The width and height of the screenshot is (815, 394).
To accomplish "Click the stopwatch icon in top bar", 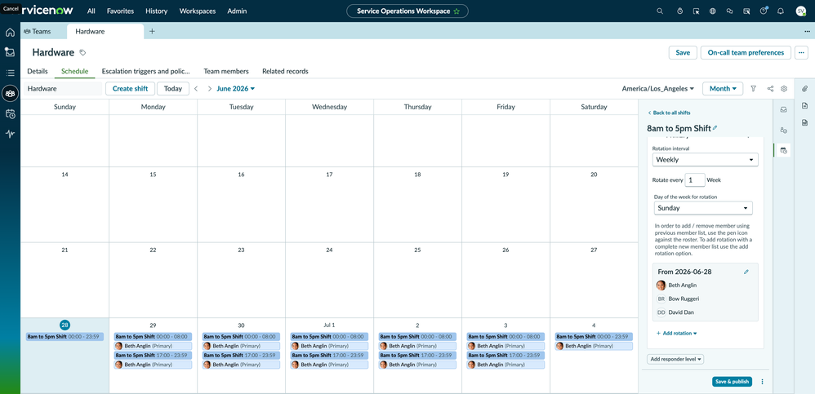I will point(680,11).
